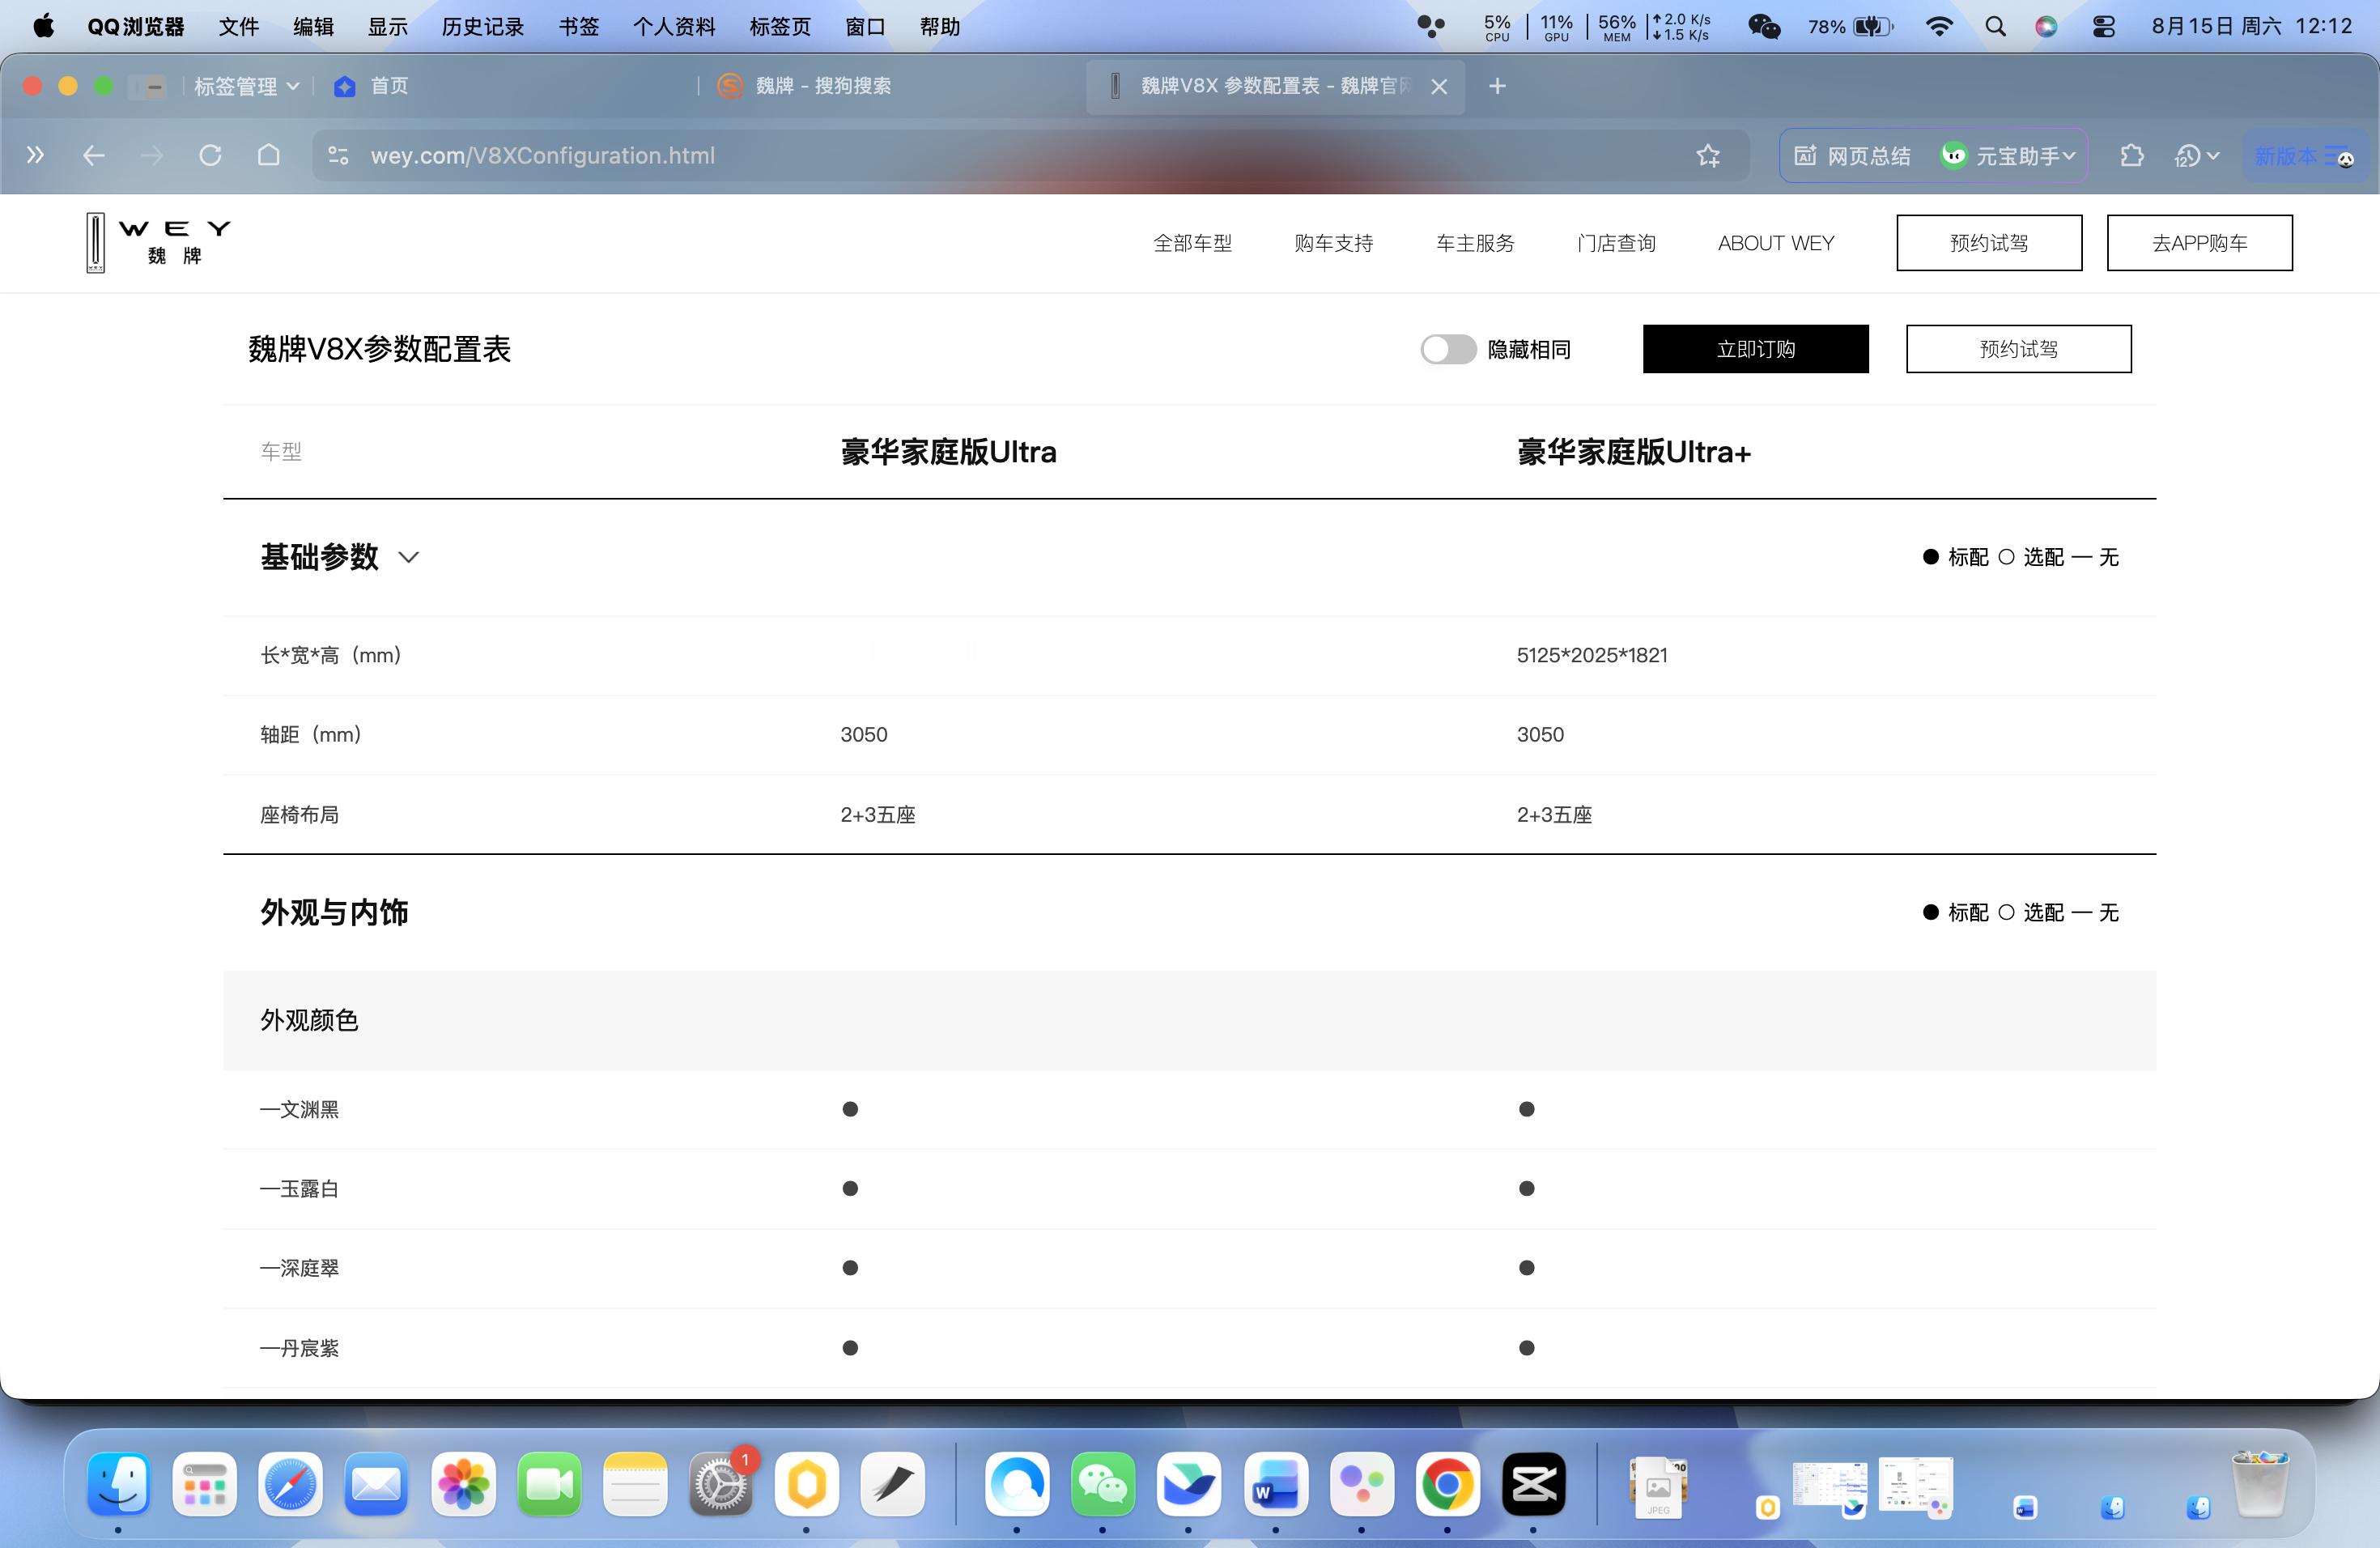Go back with the browser back arrow
The width and height of the screenshot is (2380, 1548).
[94, 155]
